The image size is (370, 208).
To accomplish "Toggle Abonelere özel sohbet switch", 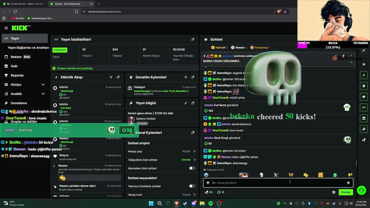I will click(192, 168).
